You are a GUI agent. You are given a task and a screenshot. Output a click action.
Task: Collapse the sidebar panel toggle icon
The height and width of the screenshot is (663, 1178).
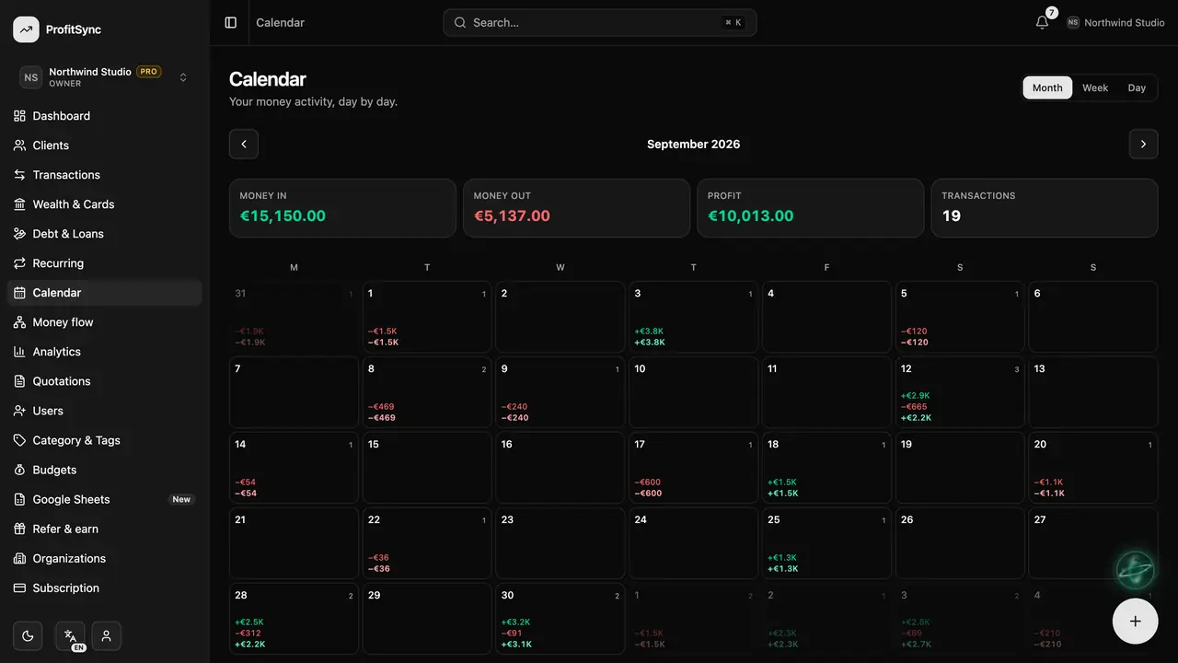(x=231, y=22)
